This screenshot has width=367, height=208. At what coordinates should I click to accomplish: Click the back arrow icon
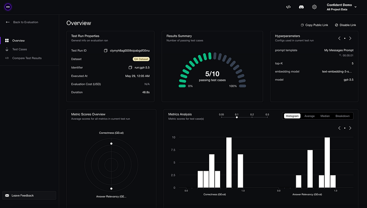pos(8,22)
